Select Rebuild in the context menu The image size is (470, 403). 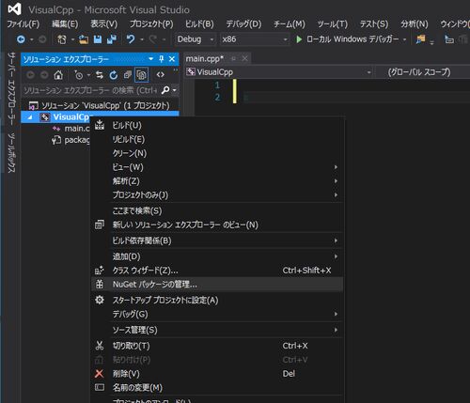[217, 139]
